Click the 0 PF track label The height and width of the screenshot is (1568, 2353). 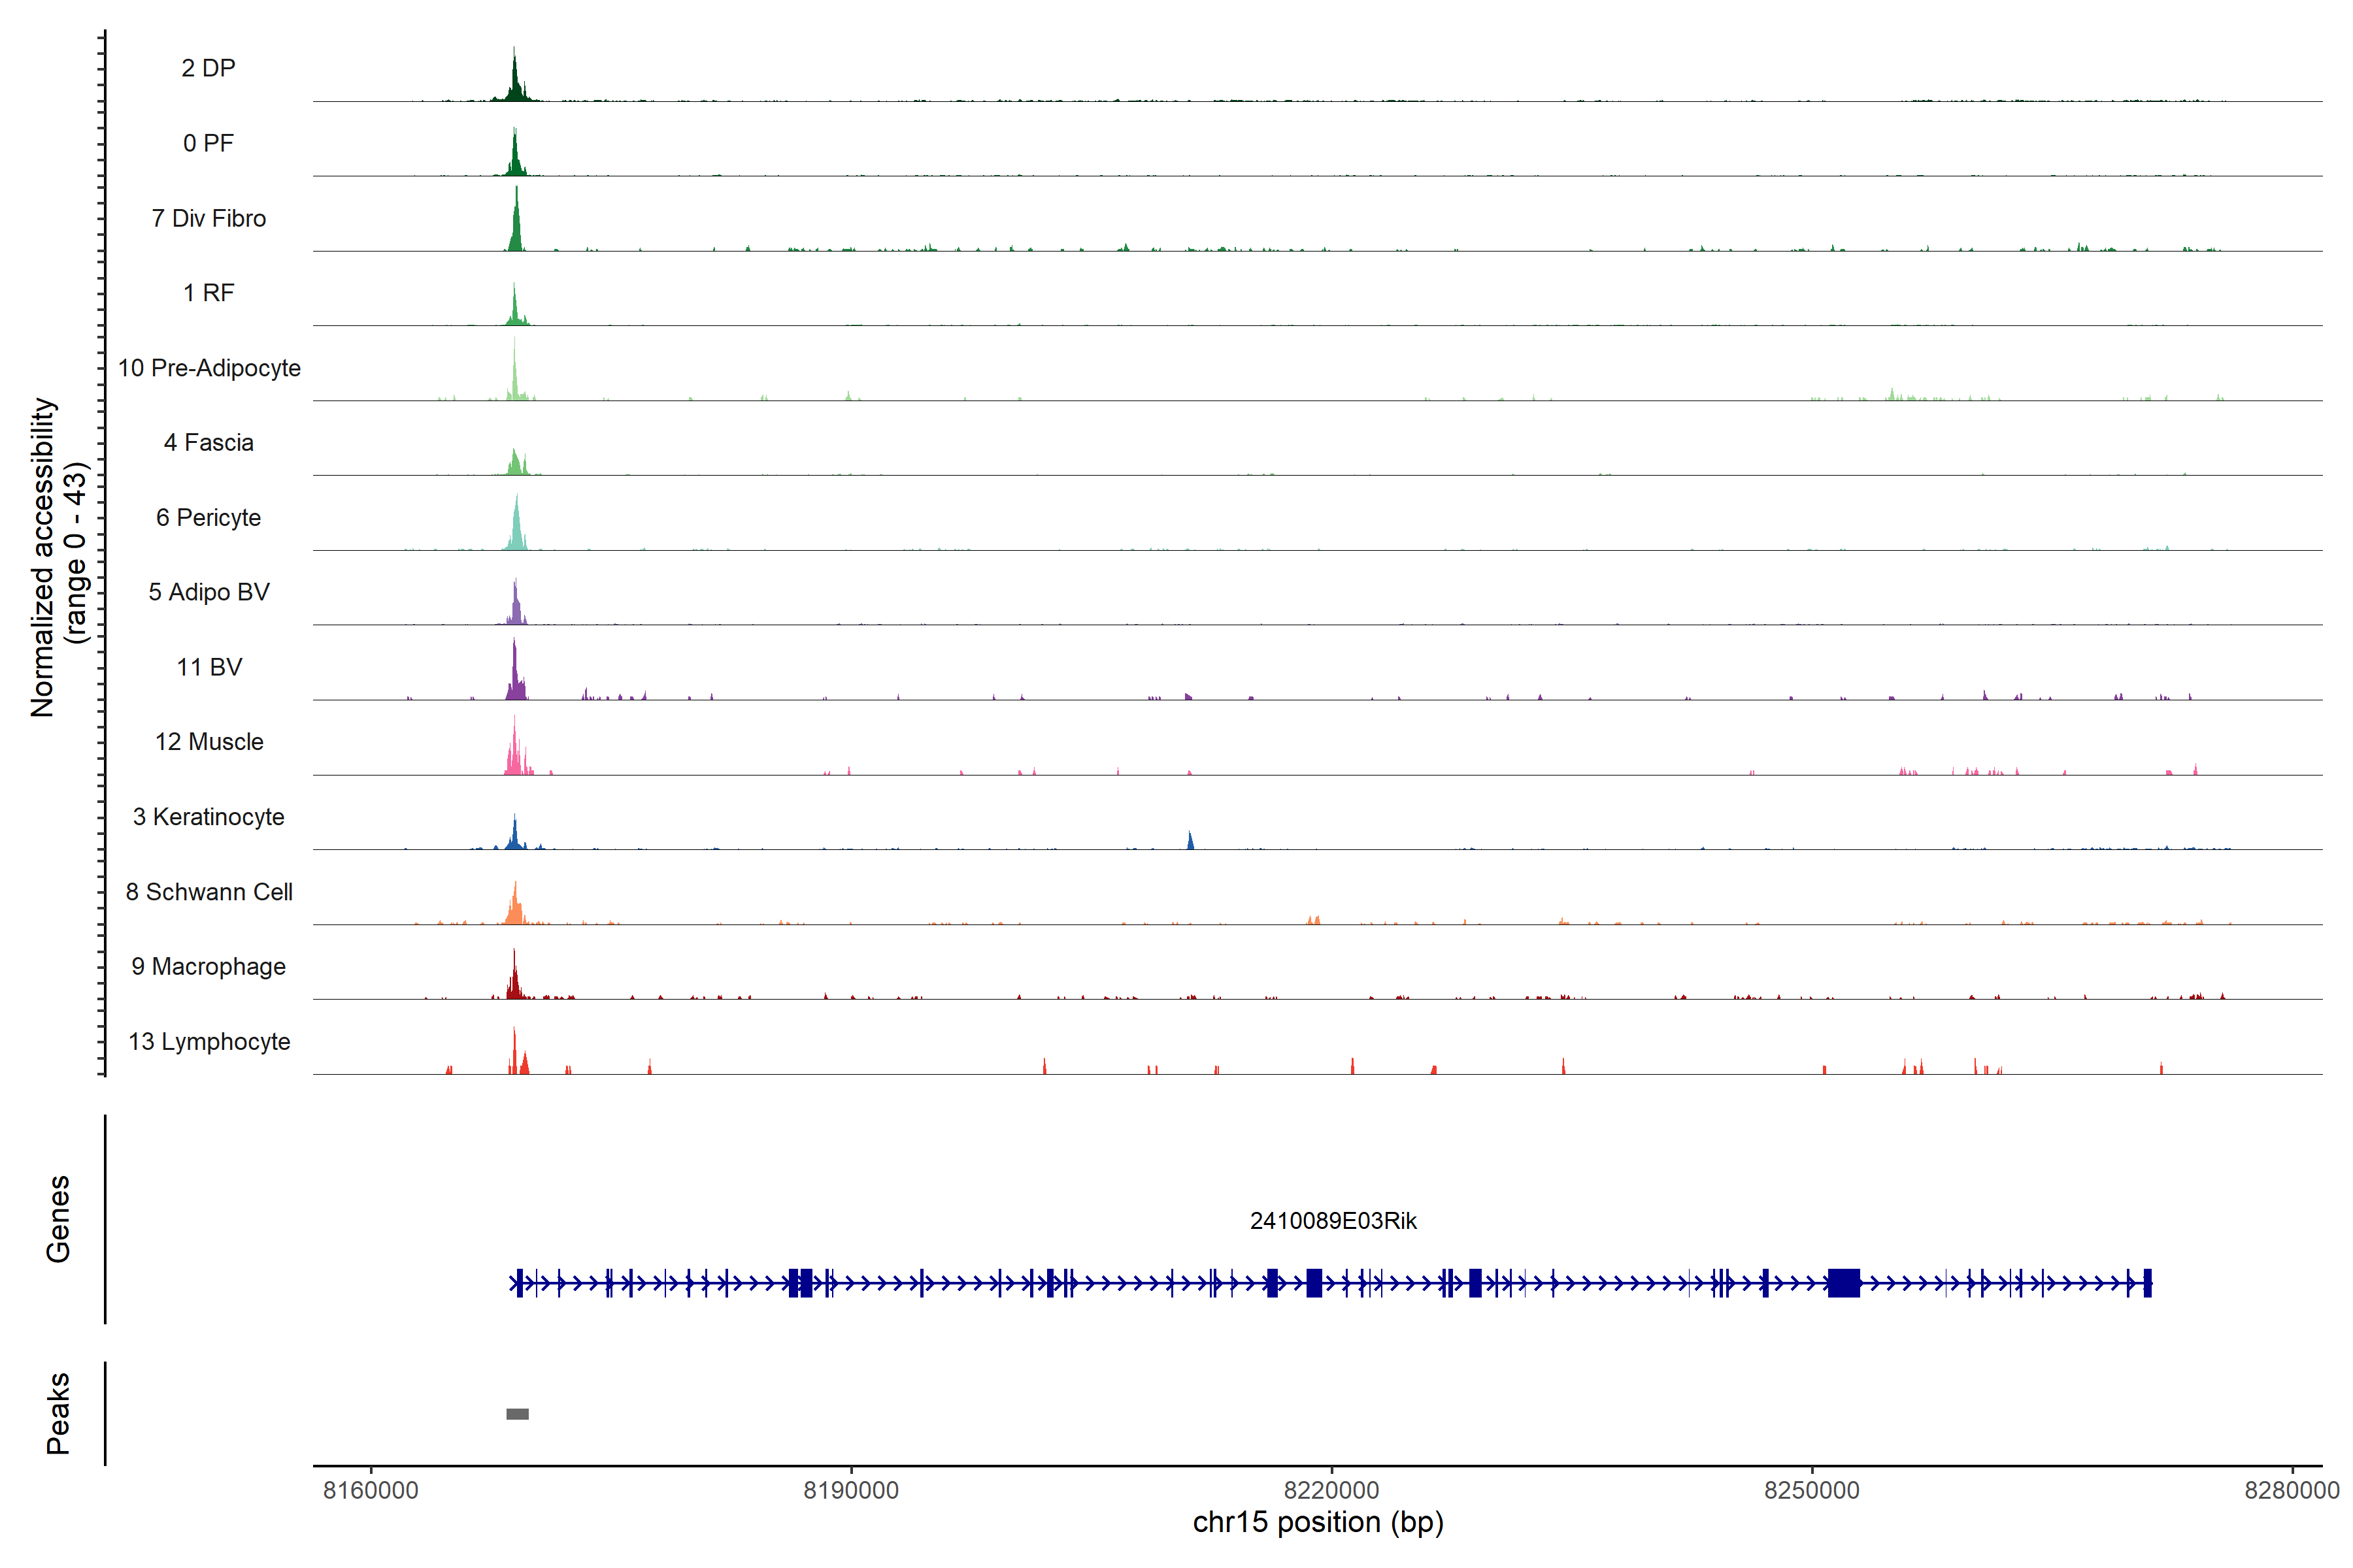(208, 143)
